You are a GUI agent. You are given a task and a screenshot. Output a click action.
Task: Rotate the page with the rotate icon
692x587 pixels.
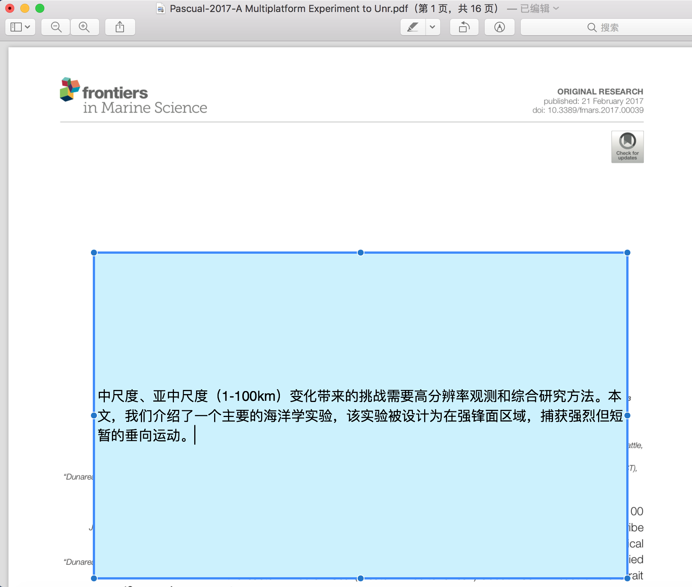click(464, 27)
